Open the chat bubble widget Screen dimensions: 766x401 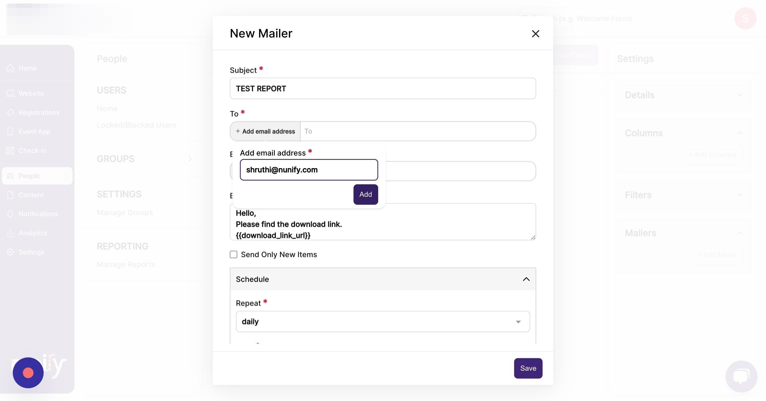pos(741,376)
